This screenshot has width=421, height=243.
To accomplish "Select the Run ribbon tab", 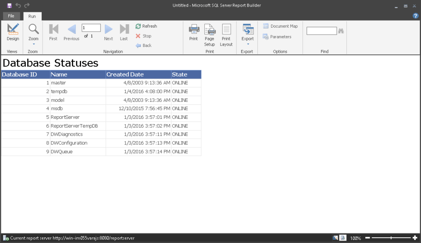I will (x=32, y=16).
